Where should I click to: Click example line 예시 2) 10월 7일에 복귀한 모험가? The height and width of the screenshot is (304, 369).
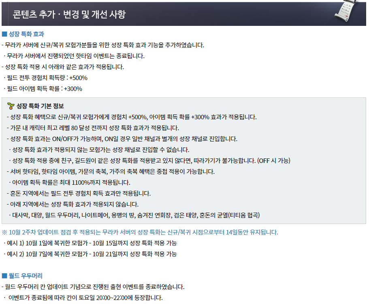(x=90, y=254)
